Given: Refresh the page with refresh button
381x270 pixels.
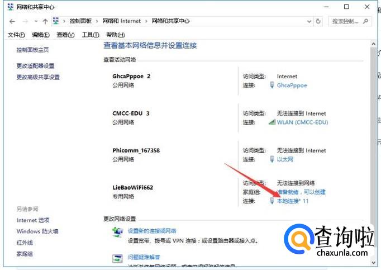Looking at the screenshot, I should [318, 21].
